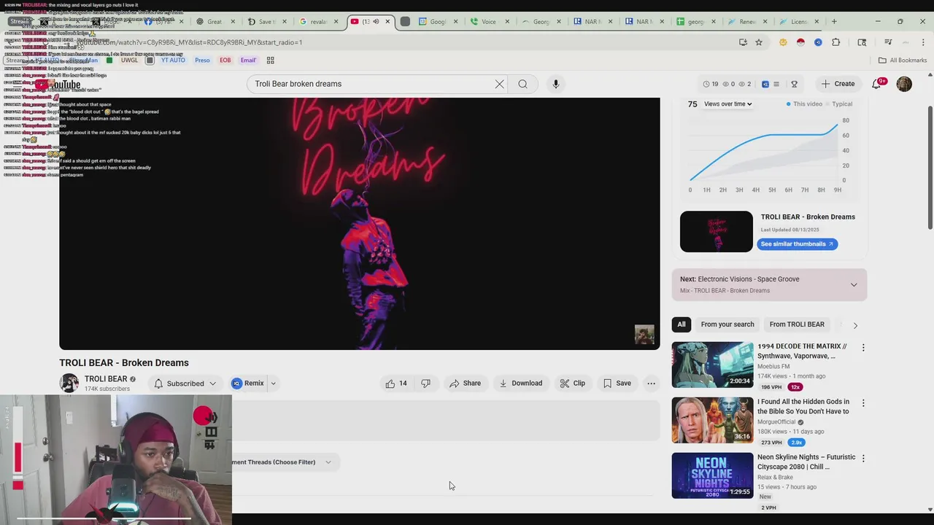Open options for Neon Skyline Nights video
Image resolution: width=934 pixels, height=525 pixels.
pyautogui.click(x=863, y=459)
